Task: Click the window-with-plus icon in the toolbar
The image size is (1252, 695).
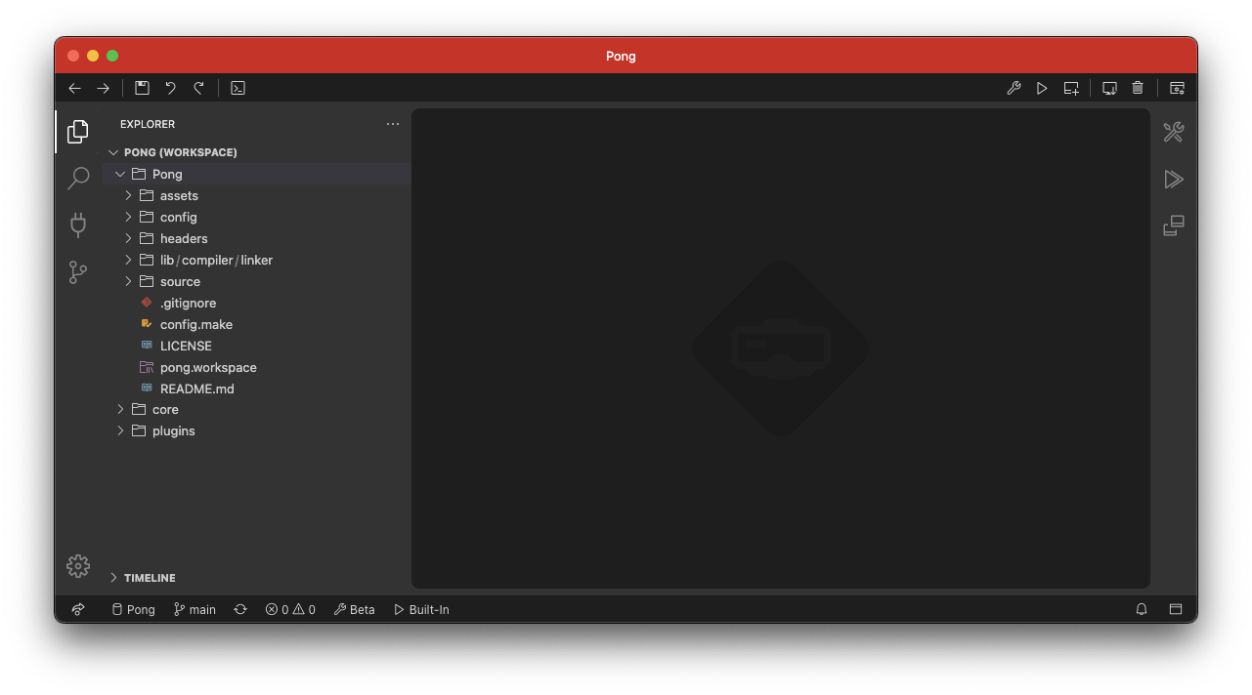Action: point(1071,88)
